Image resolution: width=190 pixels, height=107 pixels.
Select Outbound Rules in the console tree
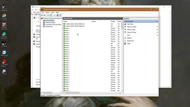pos(50,23)
